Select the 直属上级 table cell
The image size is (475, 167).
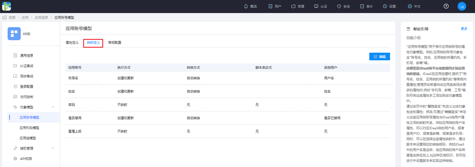[x=75, y=131]
